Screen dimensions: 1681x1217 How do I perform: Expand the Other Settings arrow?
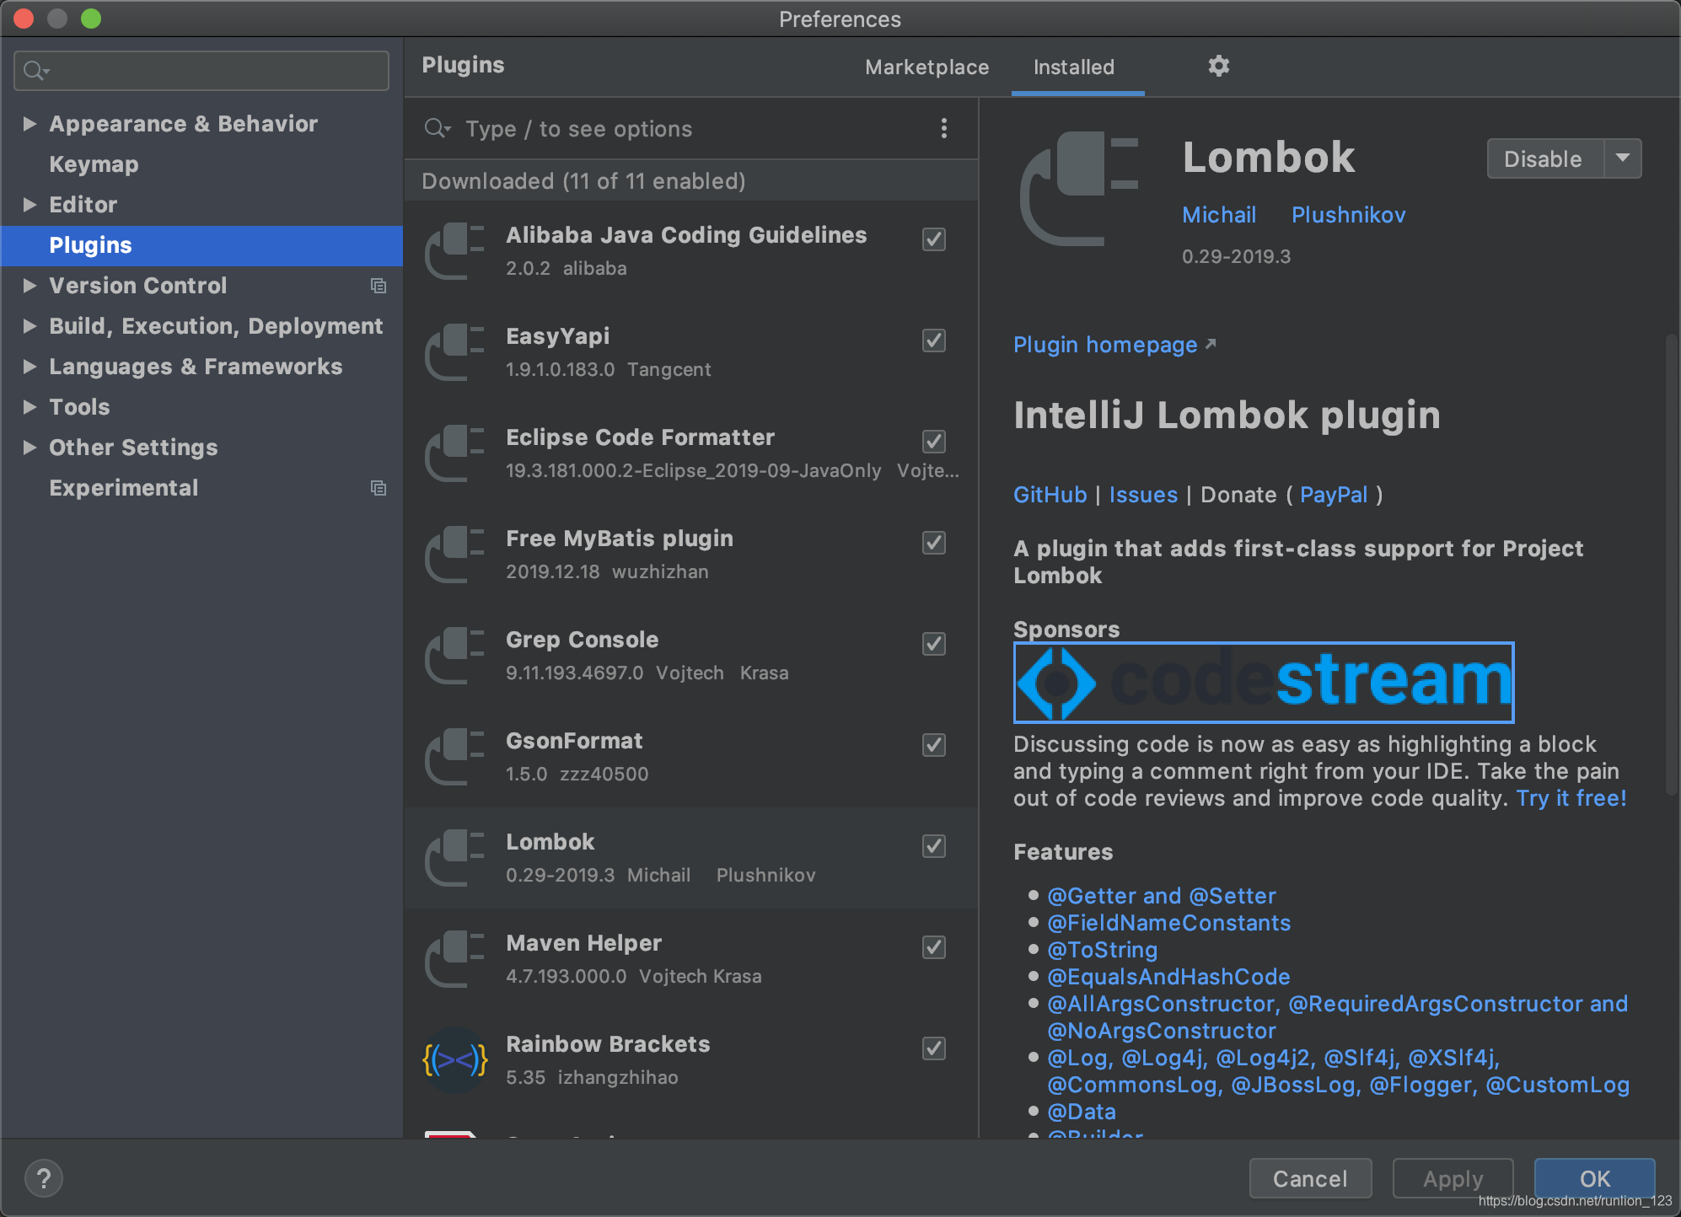click(x=30, y=448)
